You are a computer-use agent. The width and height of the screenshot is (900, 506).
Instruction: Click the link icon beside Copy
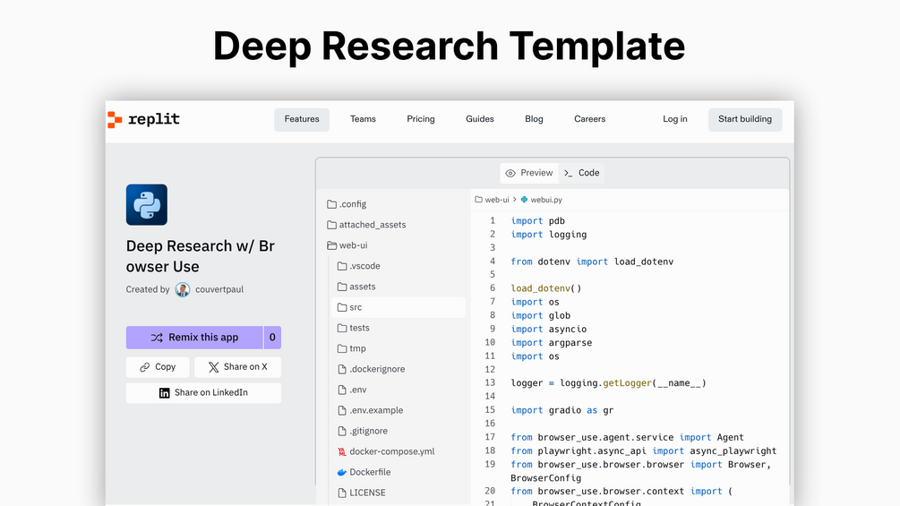point(145,367)
